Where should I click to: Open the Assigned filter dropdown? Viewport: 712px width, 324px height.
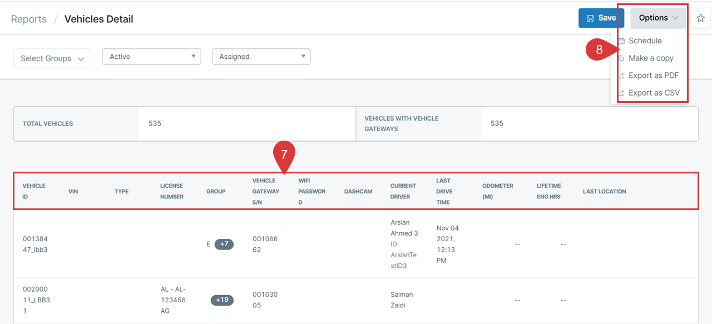coord(261,57)
